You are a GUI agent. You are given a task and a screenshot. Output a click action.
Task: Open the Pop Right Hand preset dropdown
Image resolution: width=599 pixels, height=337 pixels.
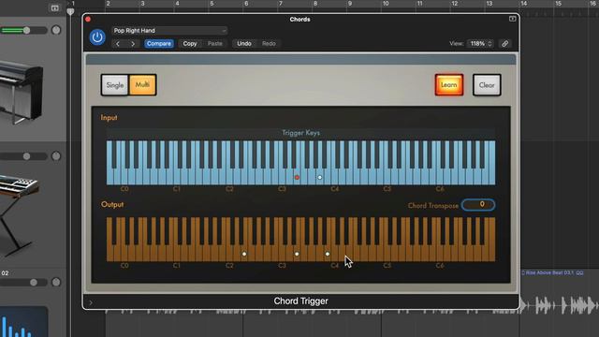point(169,31)
